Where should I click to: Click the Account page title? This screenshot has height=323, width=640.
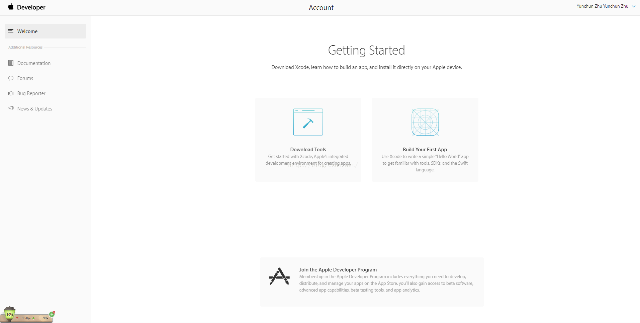321,8
